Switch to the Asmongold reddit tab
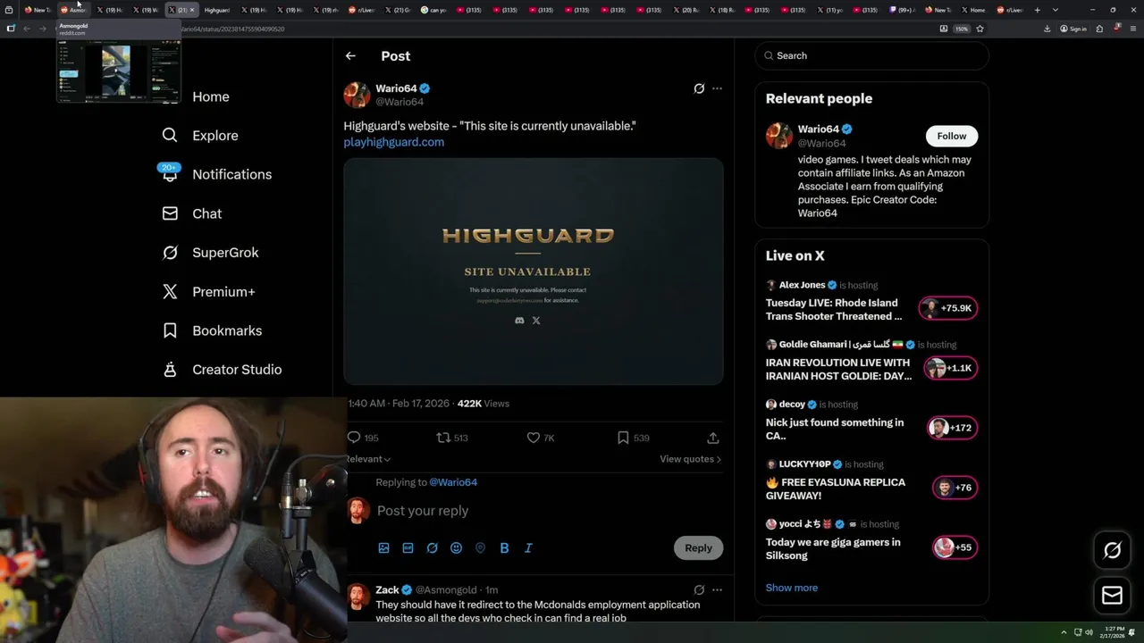Image resolution: width=1144 pixels, height=643 pixels. 74,10
